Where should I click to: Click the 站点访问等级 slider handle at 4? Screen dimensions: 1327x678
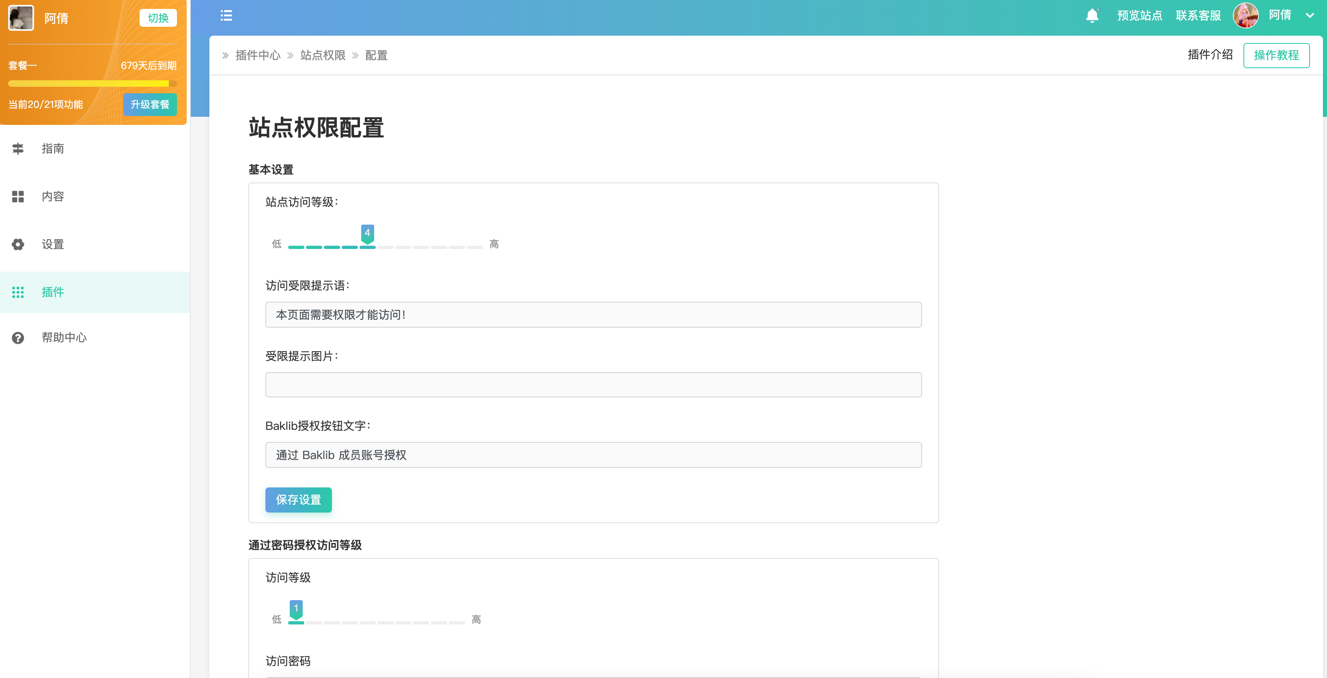pyautogui.click(x=367, y=234)
